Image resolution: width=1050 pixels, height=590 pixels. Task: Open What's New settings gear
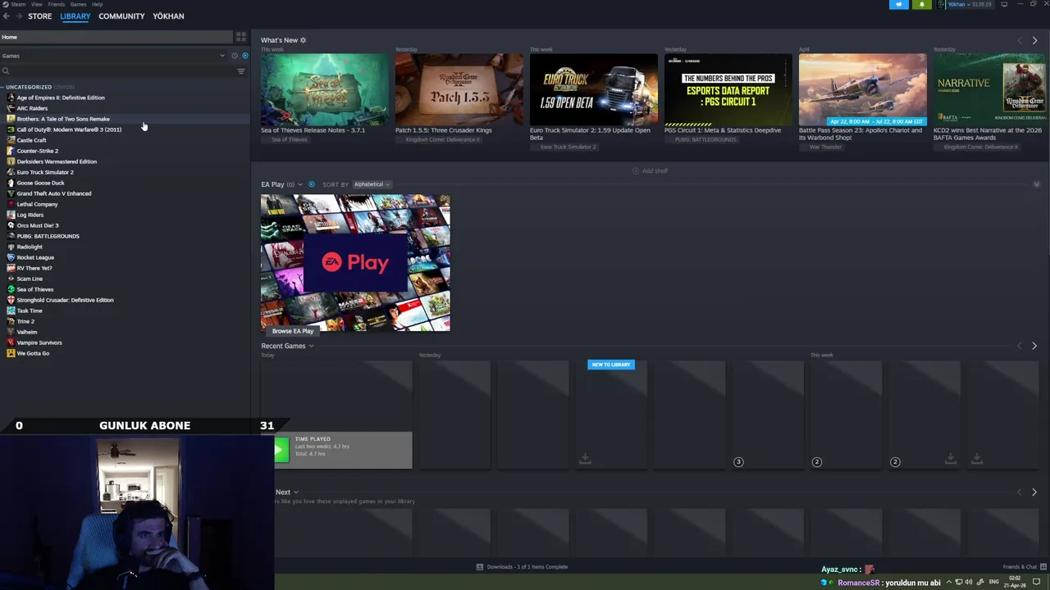tap(303, 40)
